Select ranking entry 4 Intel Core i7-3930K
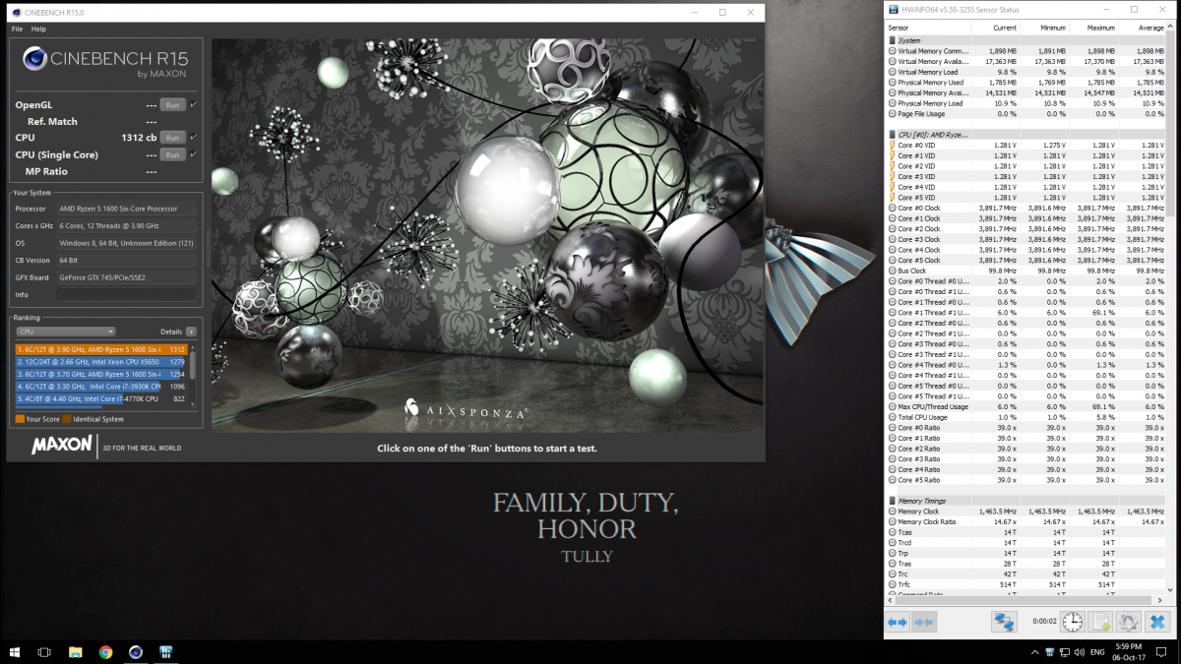1181x664 pixels. [101, 387]
